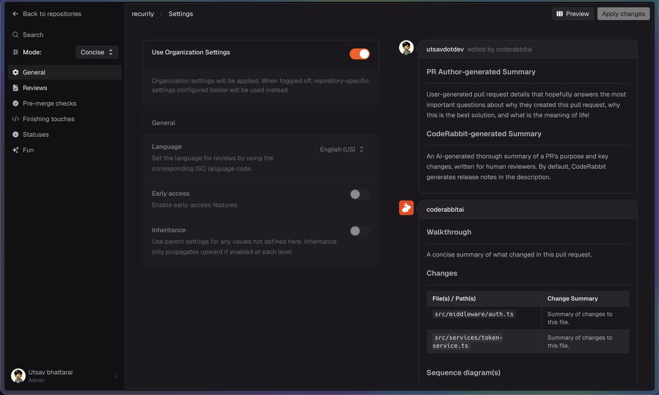Click the Settings breadcrumb
Viewport: 659px width, 395px height.
click(181, 14)
